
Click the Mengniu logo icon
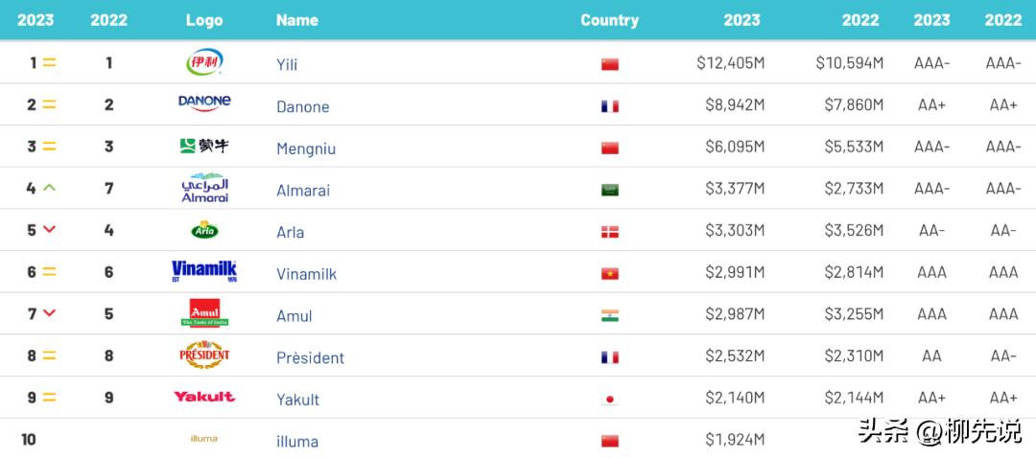[204, 146]
